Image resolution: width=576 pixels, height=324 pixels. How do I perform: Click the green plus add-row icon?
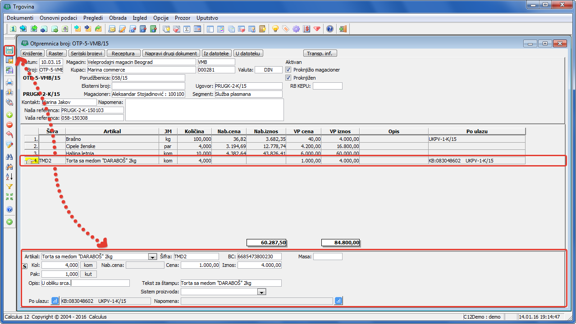(9, 115)
